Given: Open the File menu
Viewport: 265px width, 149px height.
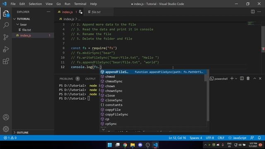Looking at the screenshot, I should 13,4.
